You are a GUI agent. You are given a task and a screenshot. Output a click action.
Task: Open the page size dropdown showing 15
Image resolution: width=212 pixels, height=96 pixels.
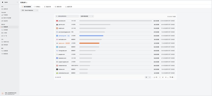point(148,77)
